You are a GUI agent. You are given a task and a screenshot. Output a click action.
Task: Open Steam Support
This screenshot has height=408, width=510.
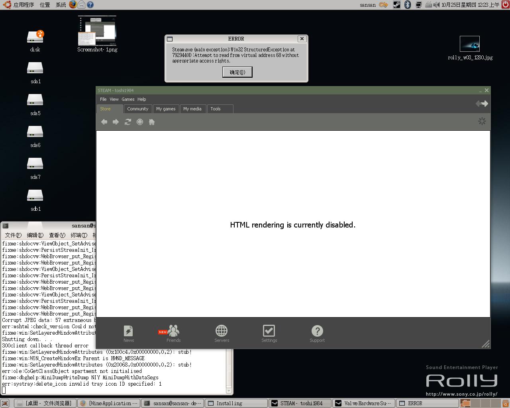(x=317, y=334)
